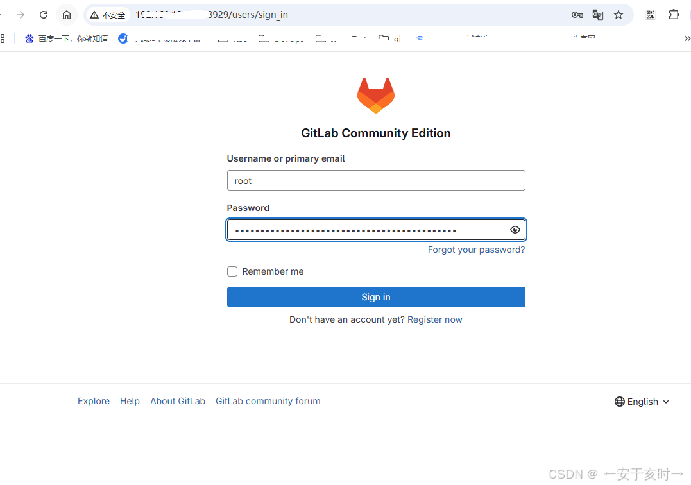Click the Register now link
The image size is (691, 485).
[434, 319]
